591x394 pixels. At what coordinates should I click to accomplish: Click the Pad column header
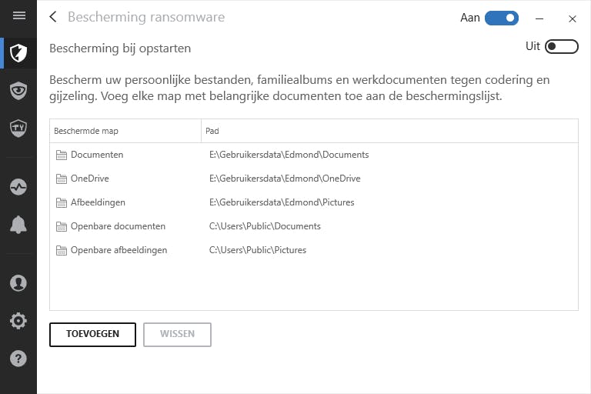click(x=212, y=131)
